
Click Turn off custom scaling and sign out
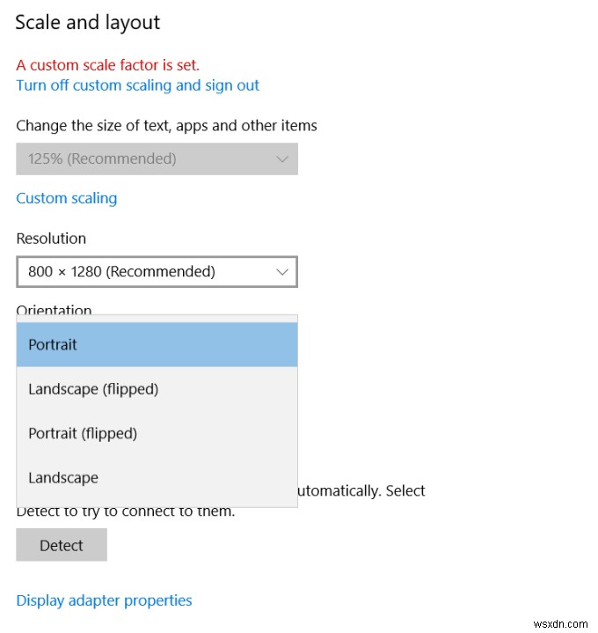(x=138, y=85)
